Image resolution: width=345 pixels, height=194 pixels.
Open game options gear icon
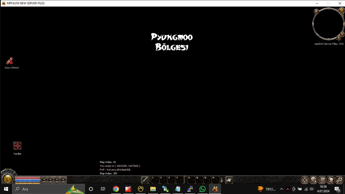(339, 180)
